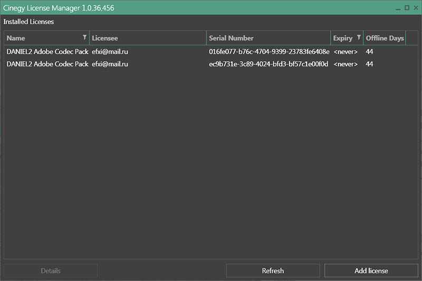Click offline days 44 in the 016fe077 row
The width and height of the screenshot is (422, 281).
coord(369,52)
